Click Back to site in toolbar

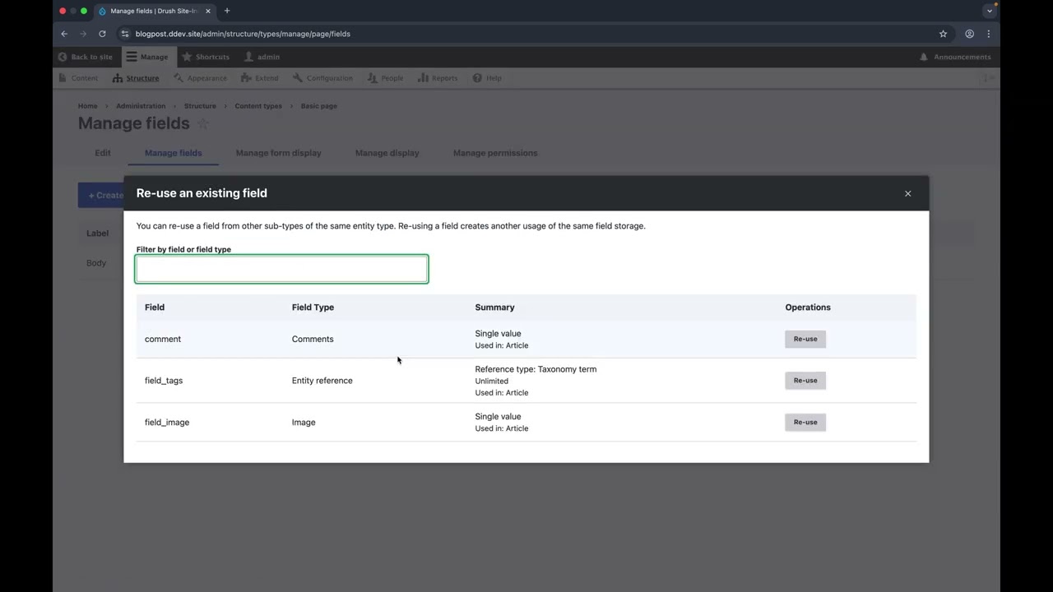pyautogui.click(x=86, y=57)
